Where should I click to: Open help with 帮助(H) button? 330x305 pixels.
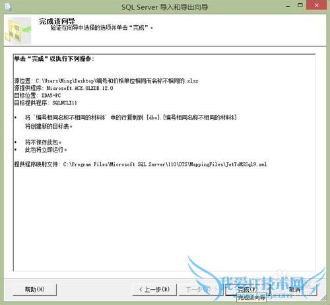tap(35, 290)
